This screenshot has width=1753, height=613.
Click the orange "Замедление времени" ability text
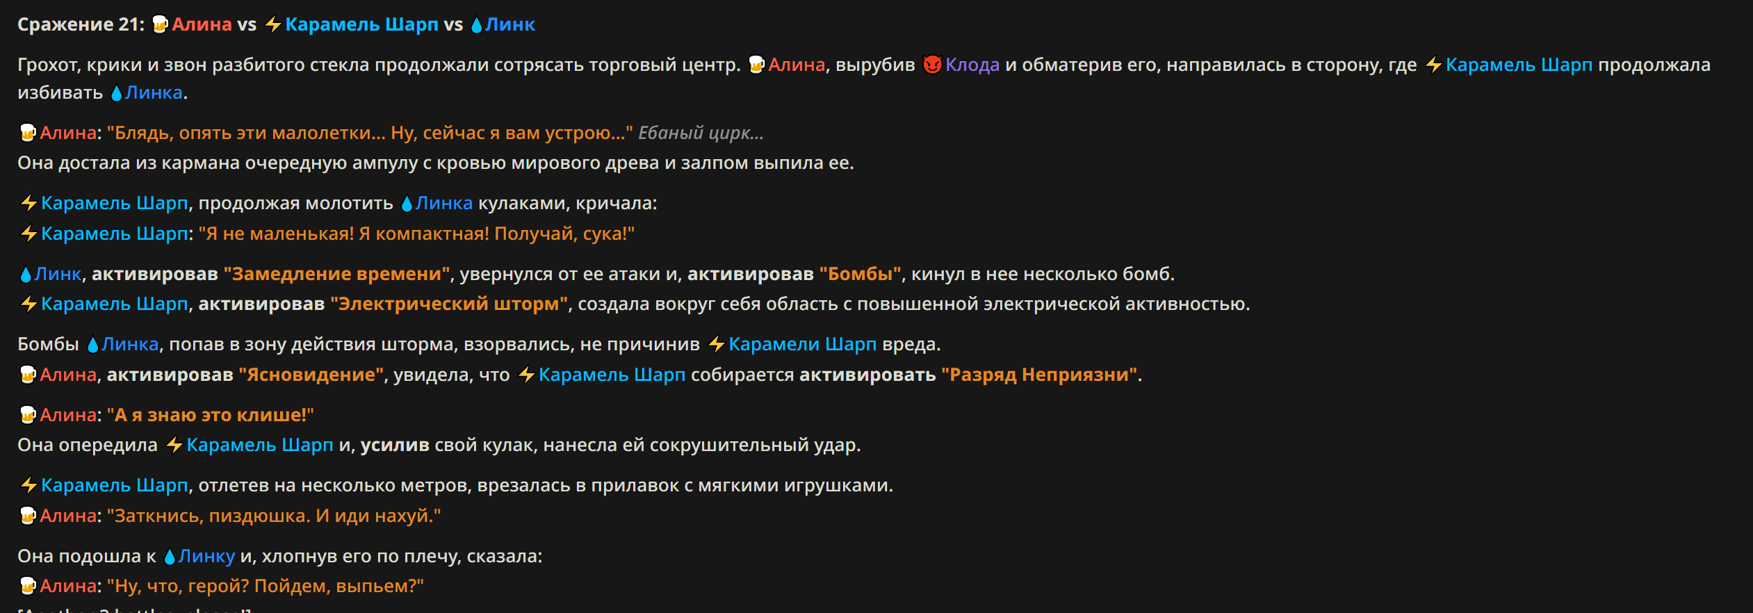(337, 274)
